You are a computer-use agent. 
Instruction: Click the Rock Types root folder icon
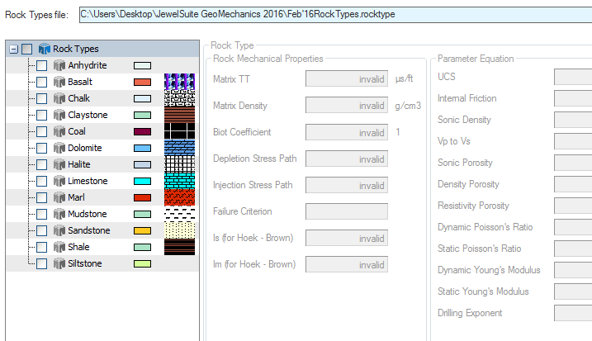[44, 49]
